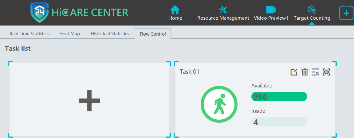Click the Task list heading

[18, 48]
